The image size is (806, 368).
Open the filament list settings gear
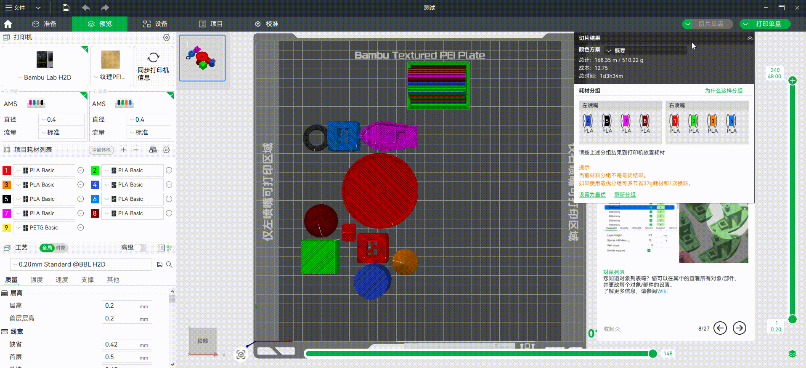166,150
